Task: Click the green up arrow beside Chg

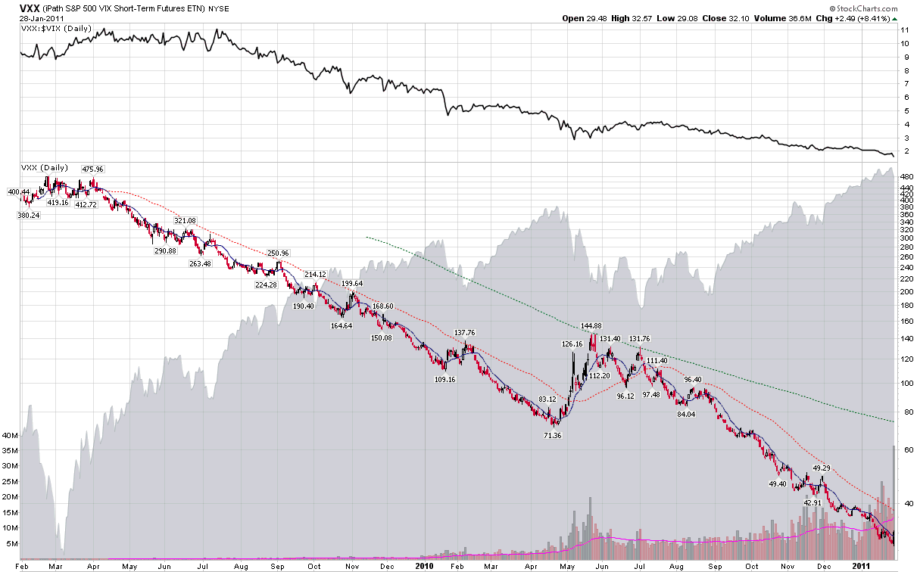Action: click(896, 19)
